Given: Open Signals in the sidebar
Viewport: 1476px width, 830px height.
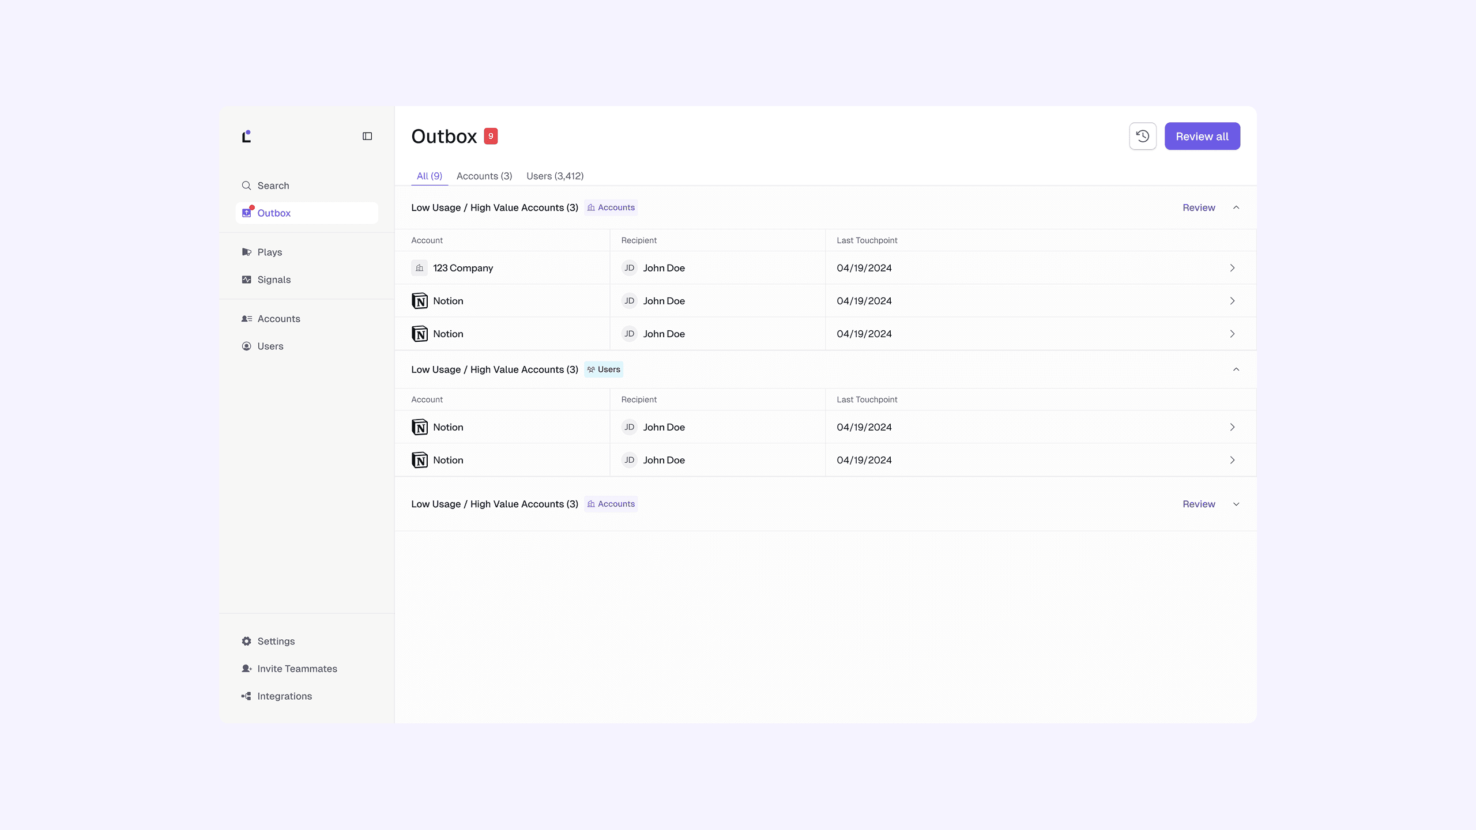Looking at the screenshot, I should click(x=273, y=280).
